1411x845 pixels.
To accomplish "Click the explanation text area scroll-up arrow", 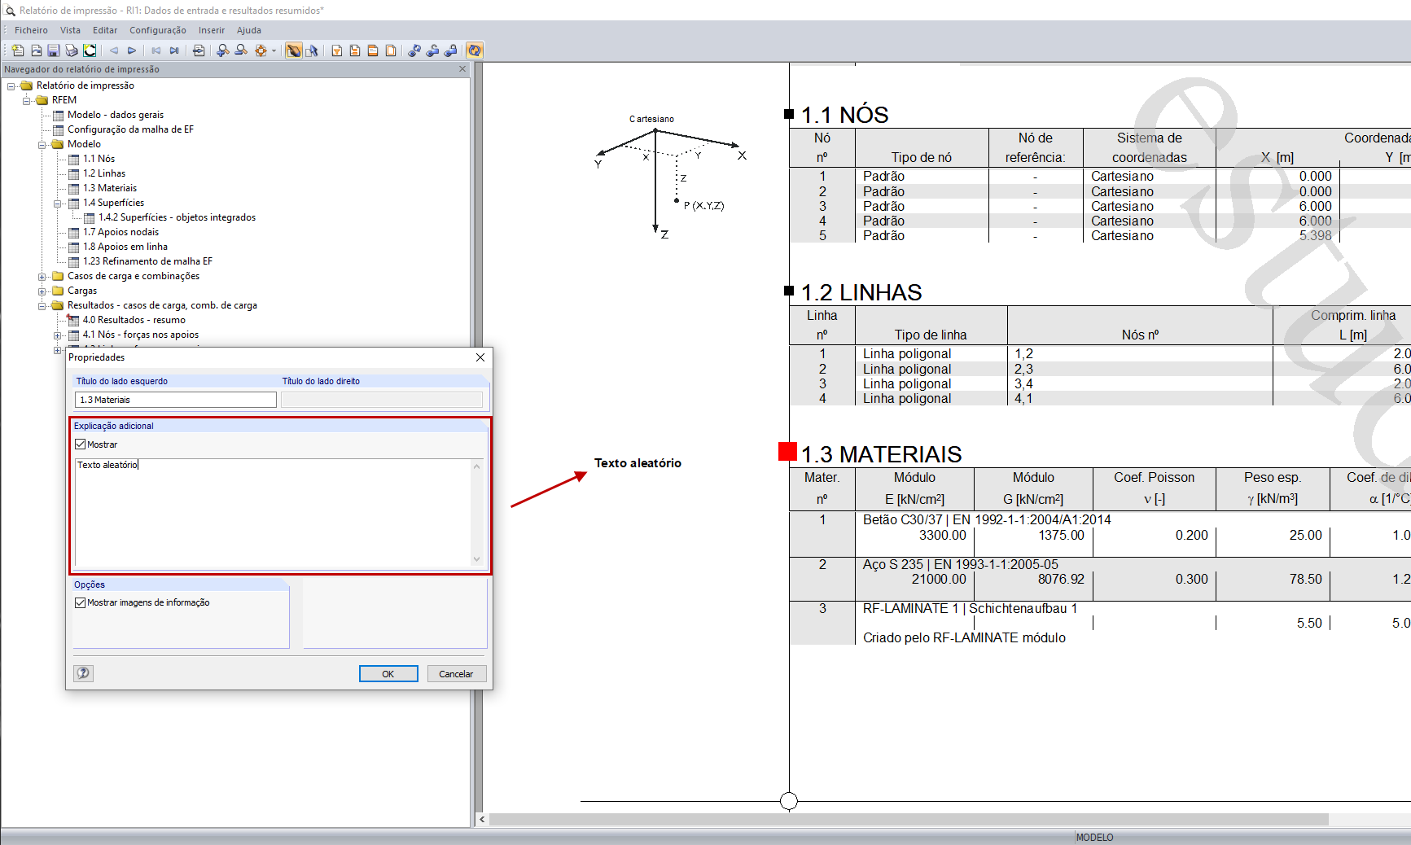I will click(x=476, y=466).
